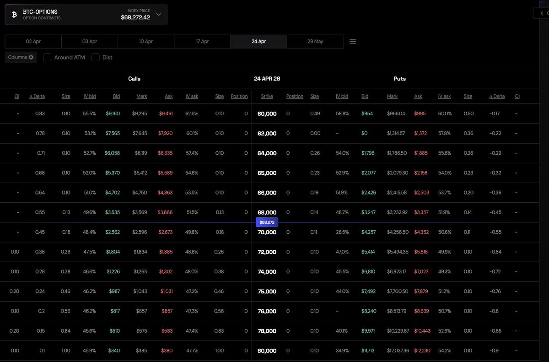Screen dimensions: 549x362
Task: Toggle the Dist checkbox
Action: [x=95, y=57]
